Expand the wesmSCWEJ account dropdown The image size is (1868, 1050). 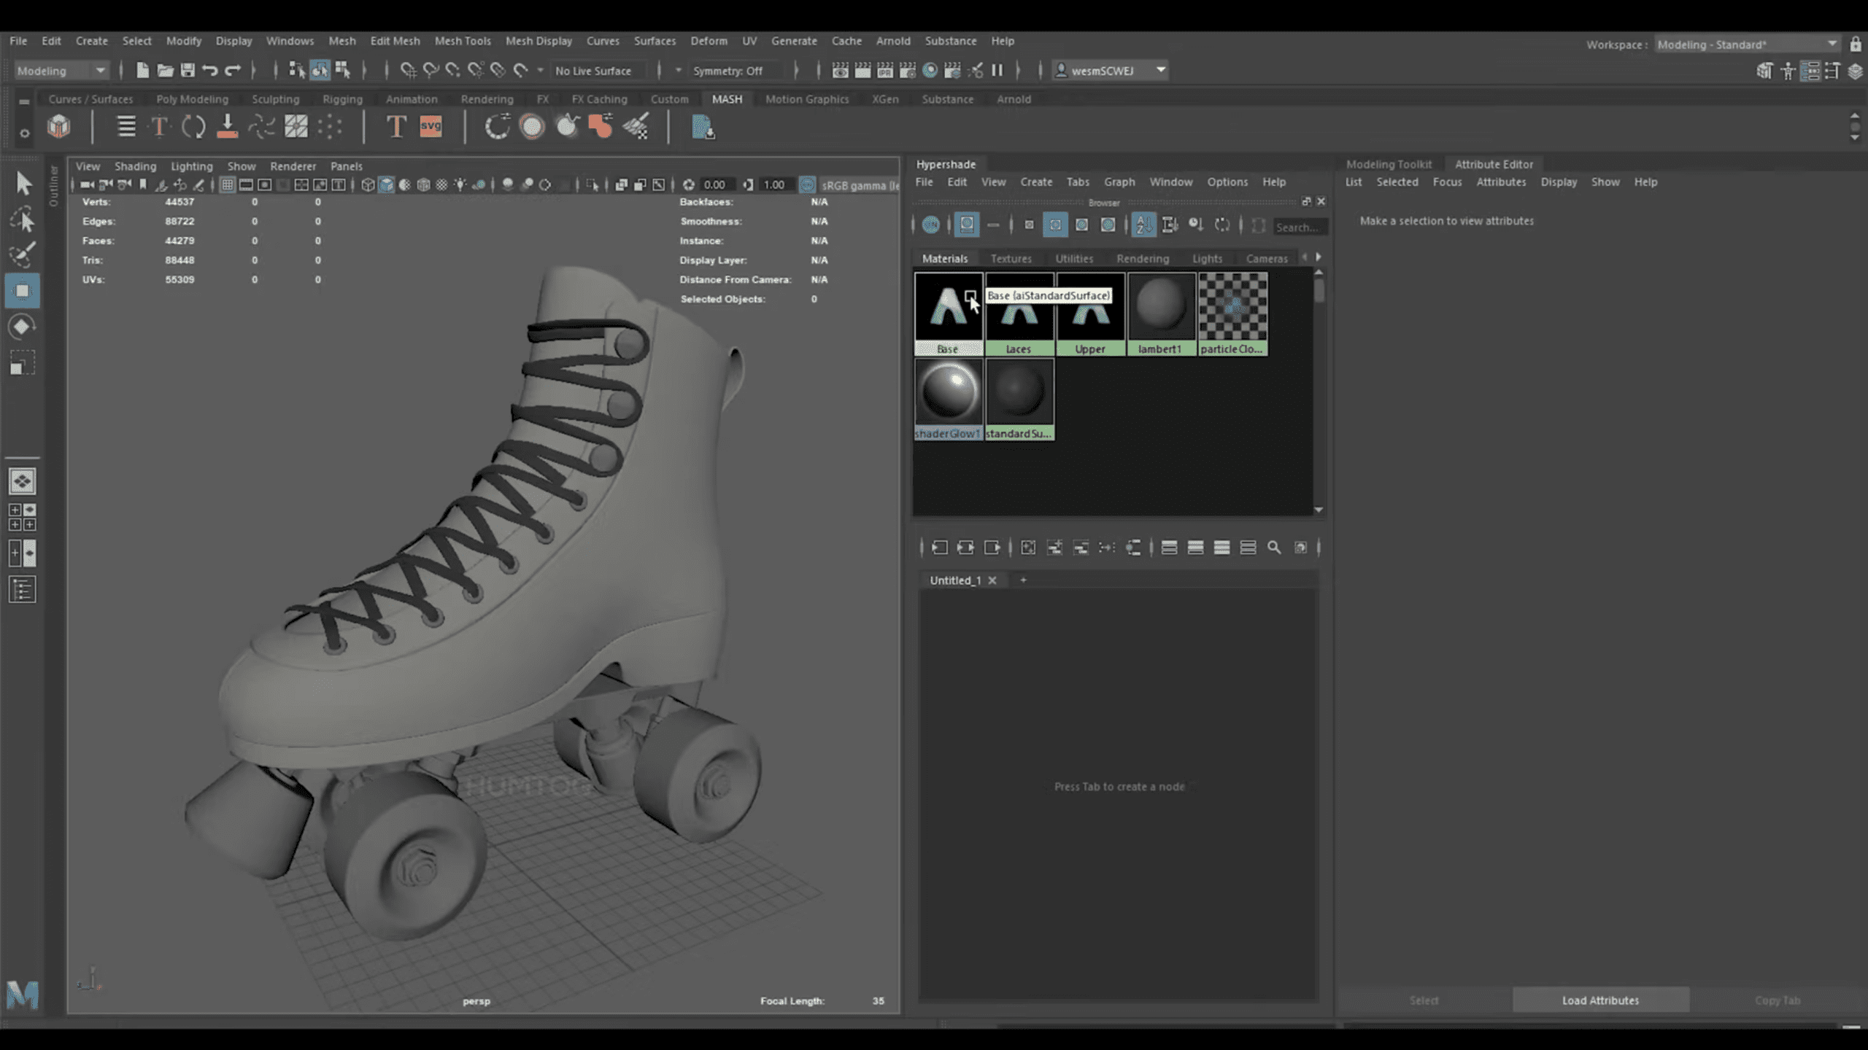1160,71
